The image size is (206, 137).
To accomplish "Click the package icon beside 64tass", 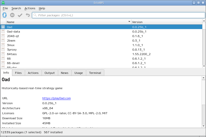I will (x=3, y=54).
